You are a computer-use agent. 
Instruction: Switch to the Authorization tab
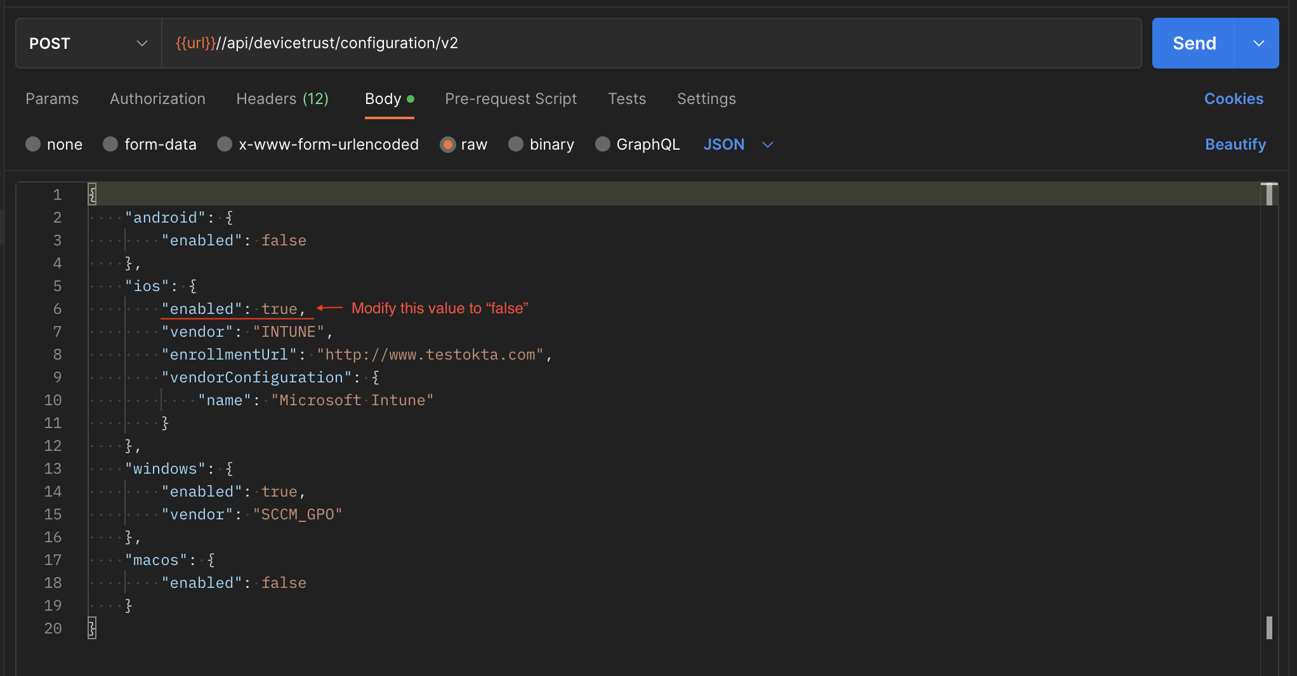[x=157, y=99]
